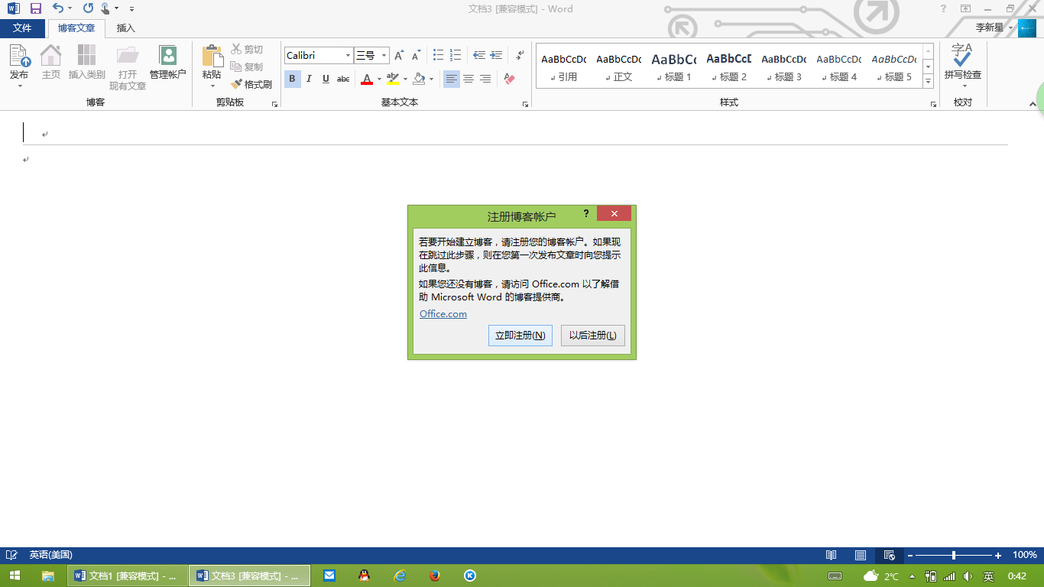Toggle Bold formatting
The height and width of the screenshot is (587, 1044).
click(x=292, y=79)
